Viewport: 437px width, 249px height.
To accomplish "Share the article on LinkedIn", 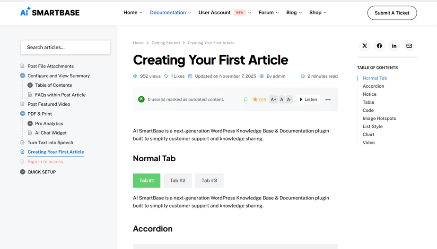I will click(x=394, y=46).
